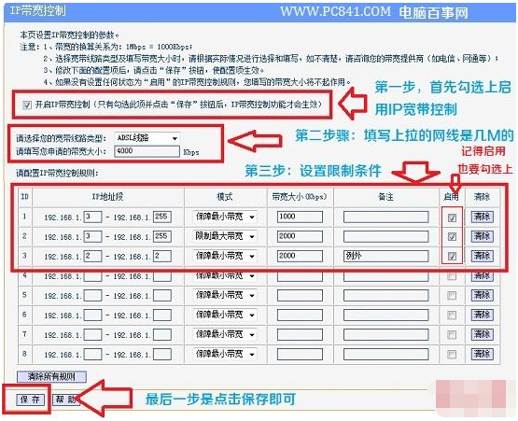
Task: Select rule 1 bandwidth field showing 1000
Action: (300, 217)
